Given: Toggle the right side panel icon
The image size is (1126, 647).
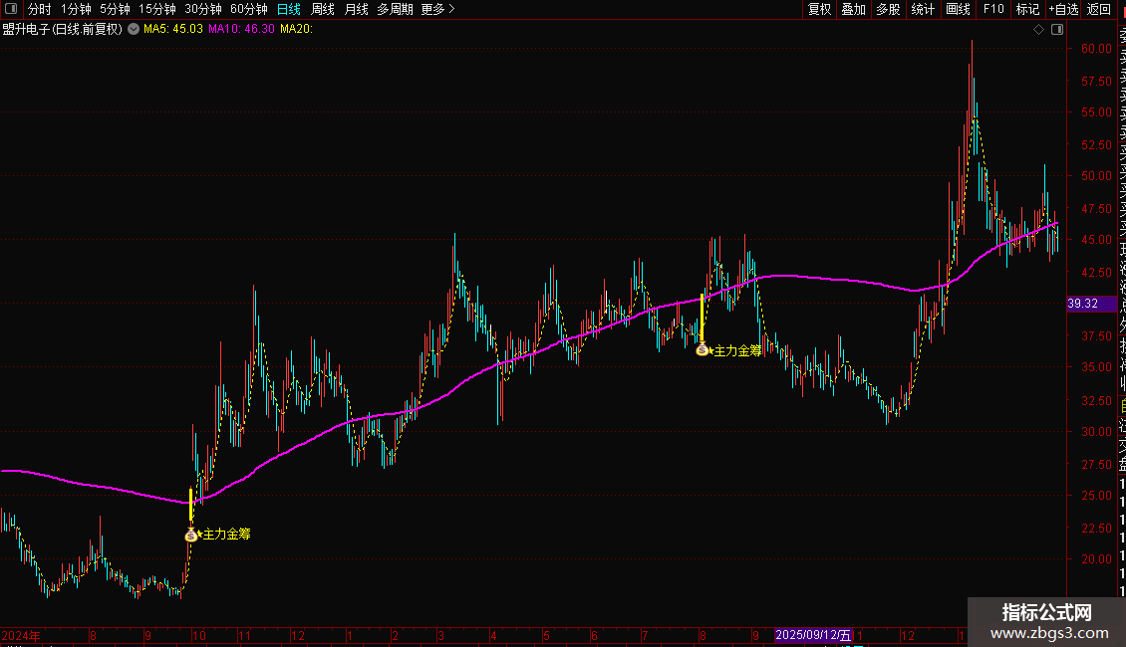Looking at the screenshot, I should 1057,30.
